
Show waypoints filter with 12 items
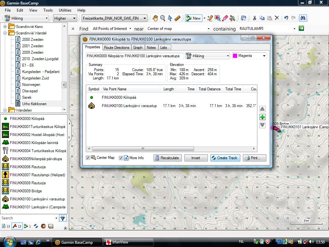(17, 226)
